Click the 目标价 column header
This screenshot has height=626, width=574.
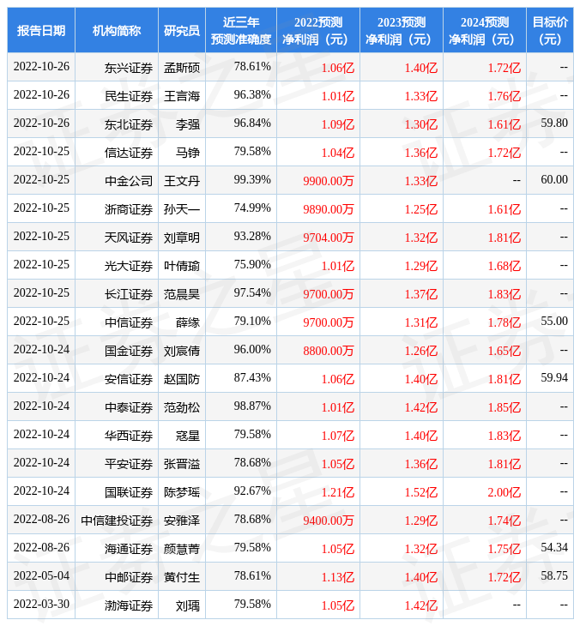point(550,30)
